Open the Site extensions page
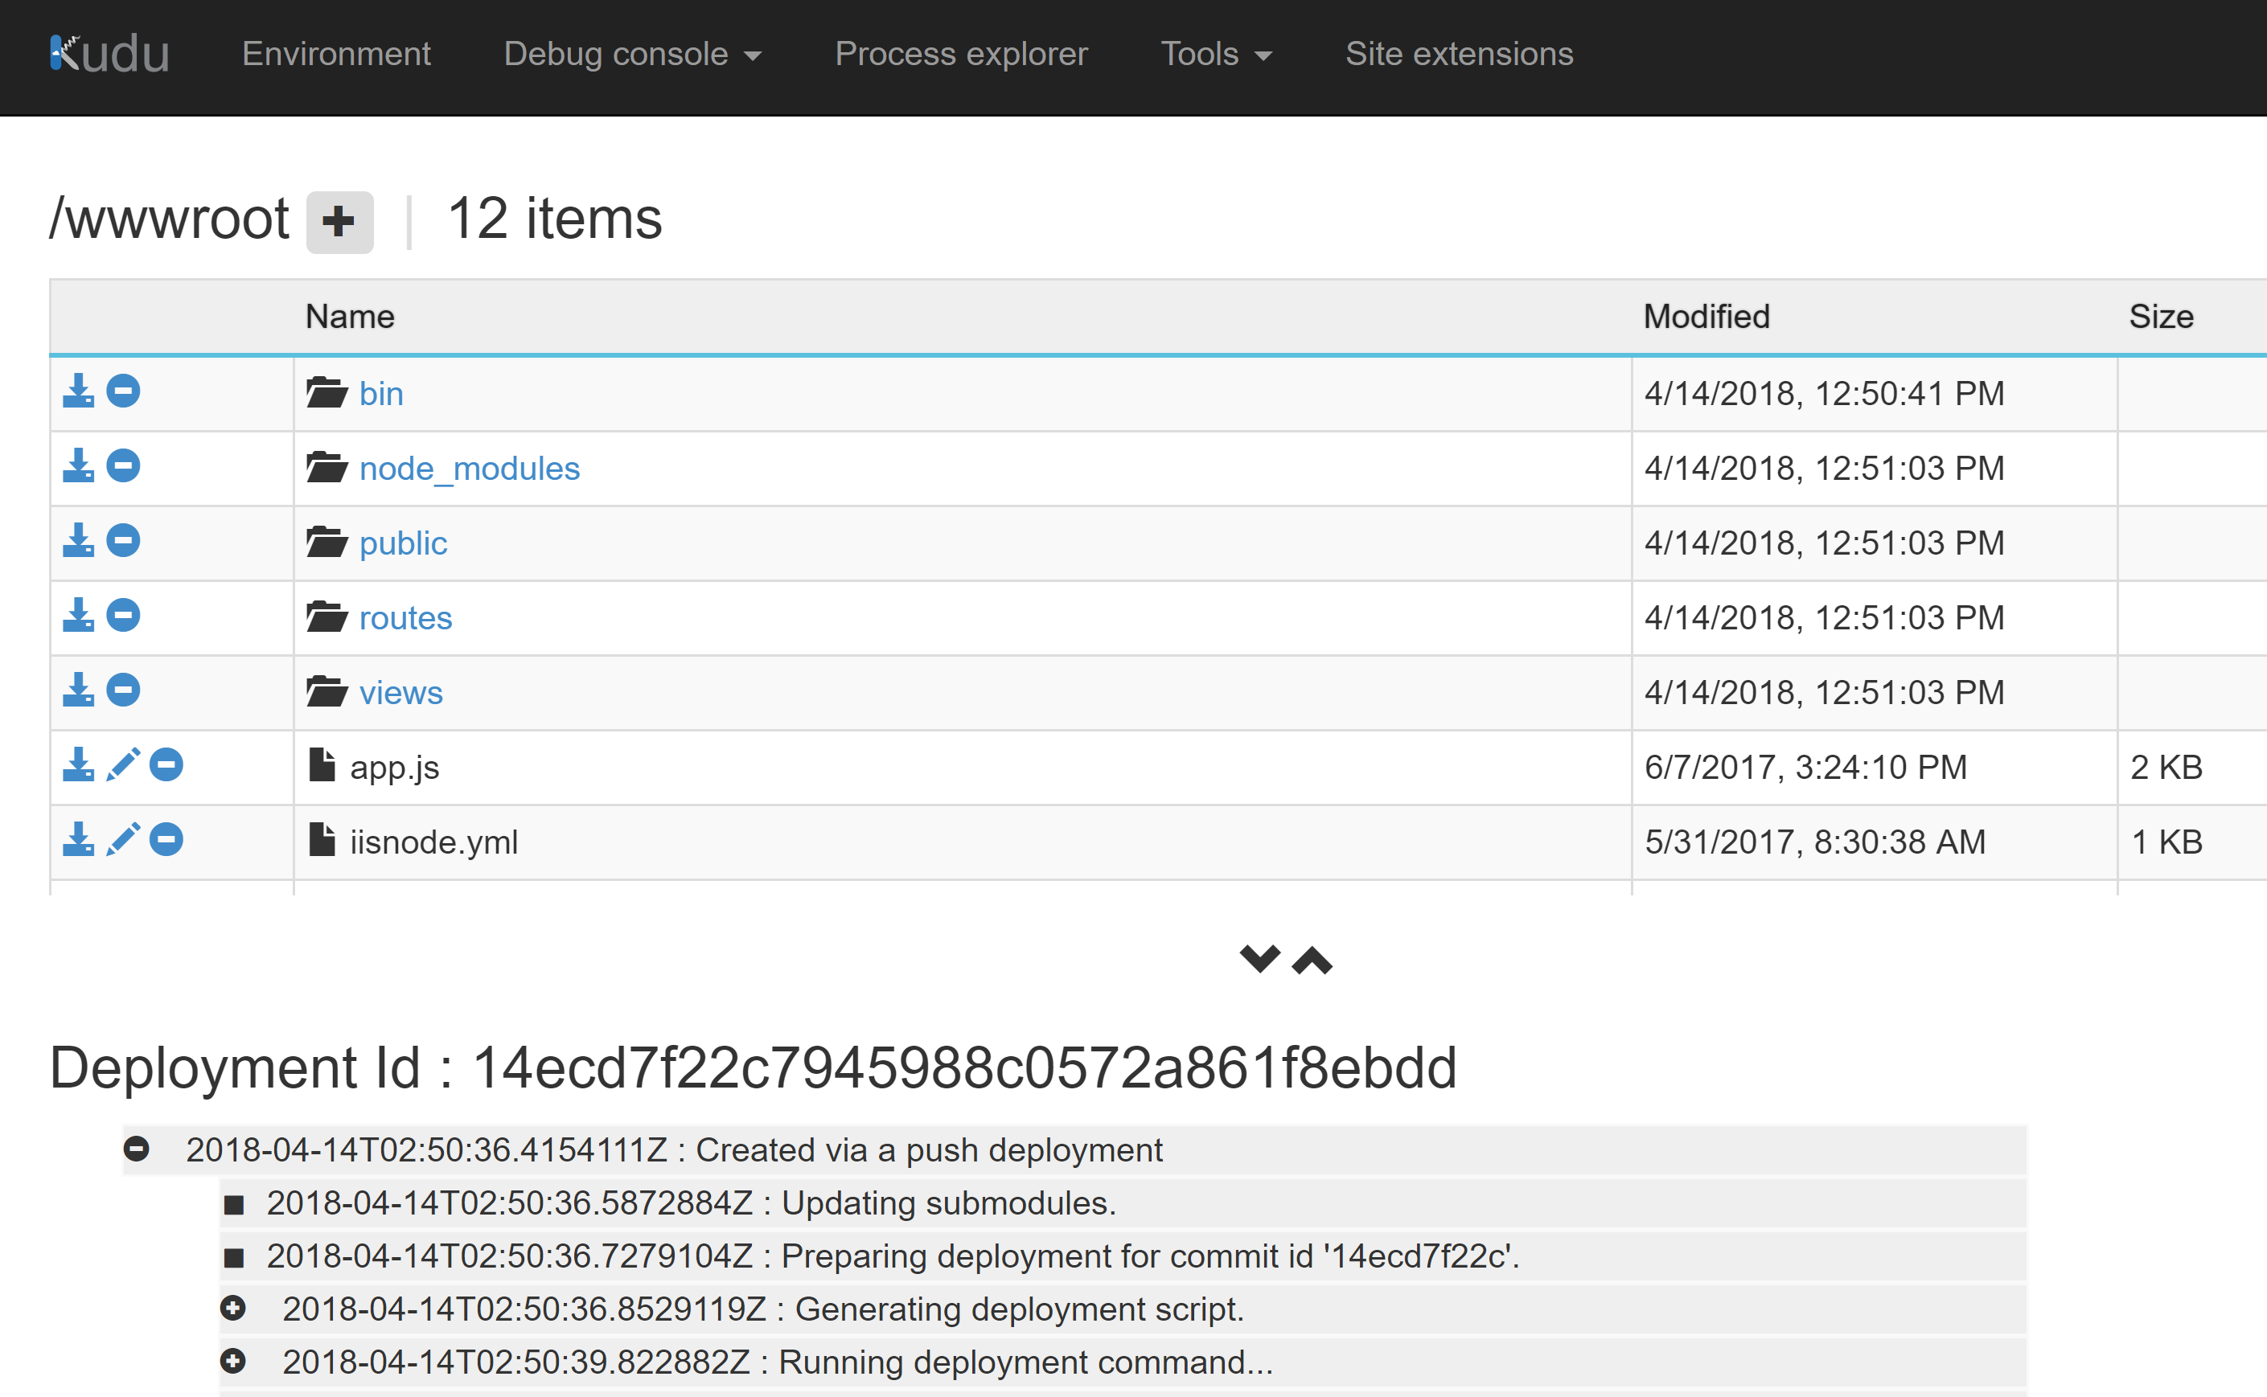This screenshot has height=1397, width=2267. 1458,54
